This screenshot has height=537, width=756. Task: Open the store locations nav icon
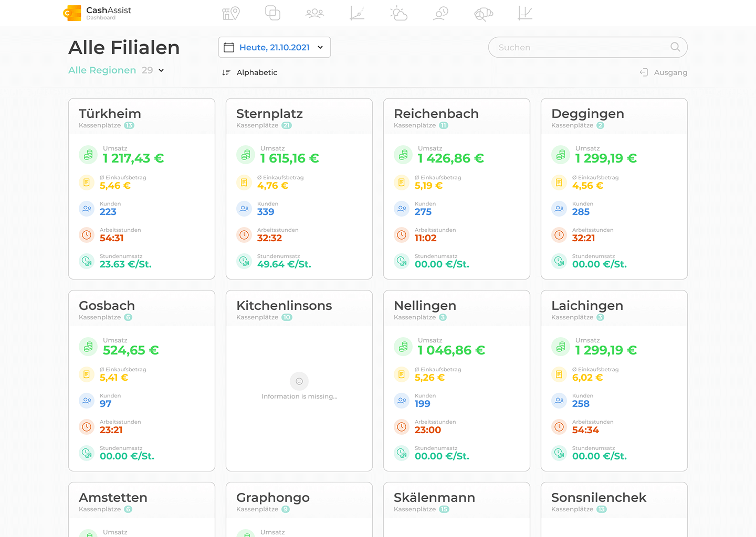[x=231, y=13]
